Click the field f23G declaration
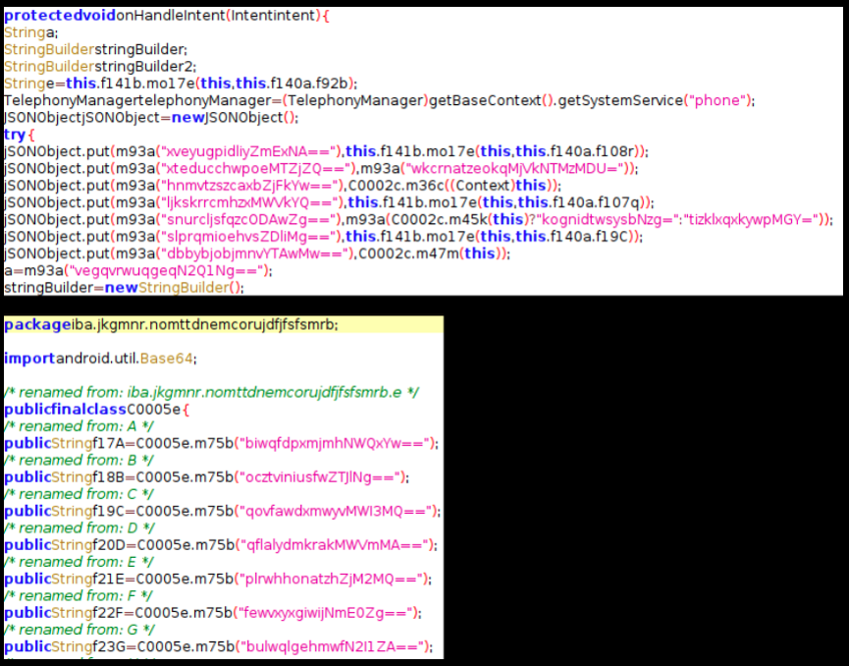 (x=109, y=647)
